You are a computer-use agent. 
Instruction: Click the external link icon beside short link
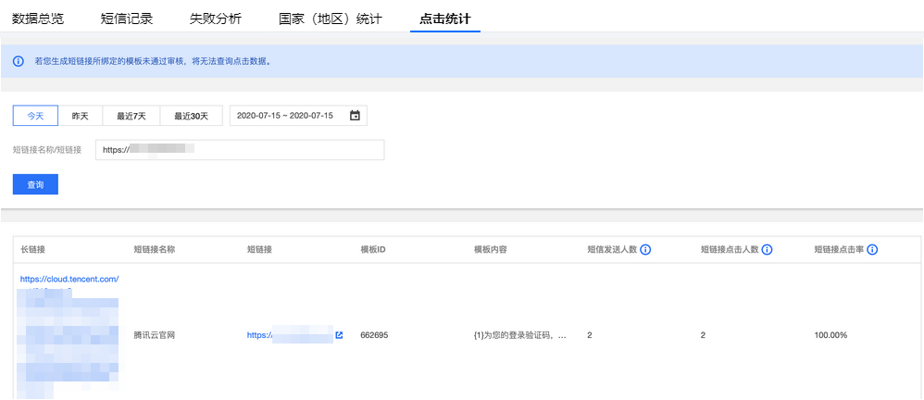[339, 335]
